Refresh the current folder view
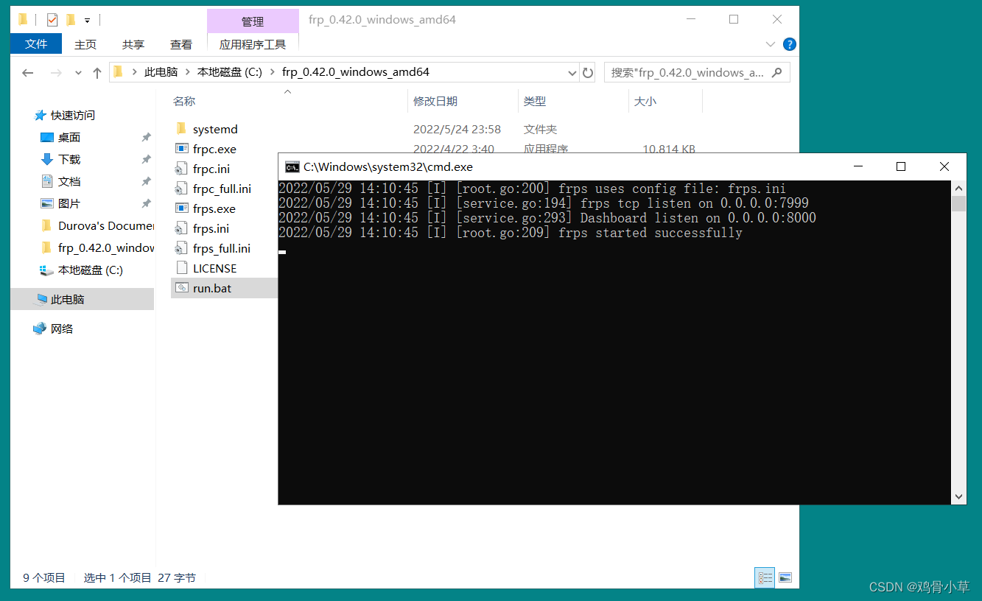The height and width of the screenshot is (601, 982). coord(588,72)
